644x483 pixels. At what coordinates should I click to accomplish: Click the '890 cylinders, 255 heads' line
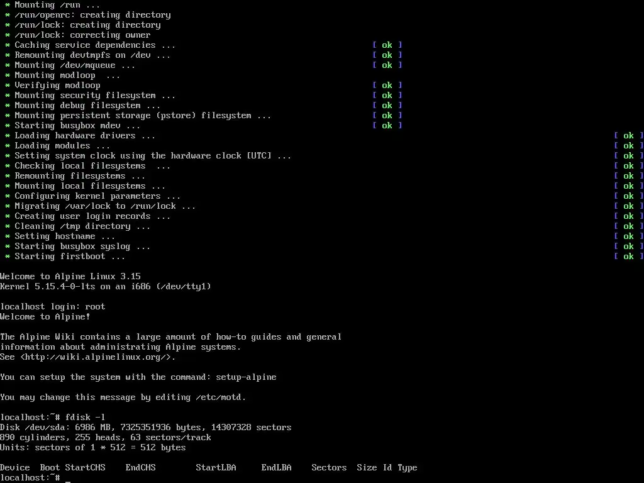pos(106,438)
